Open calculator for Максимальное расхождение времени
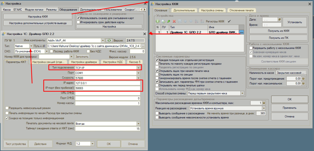 (264, 103)
